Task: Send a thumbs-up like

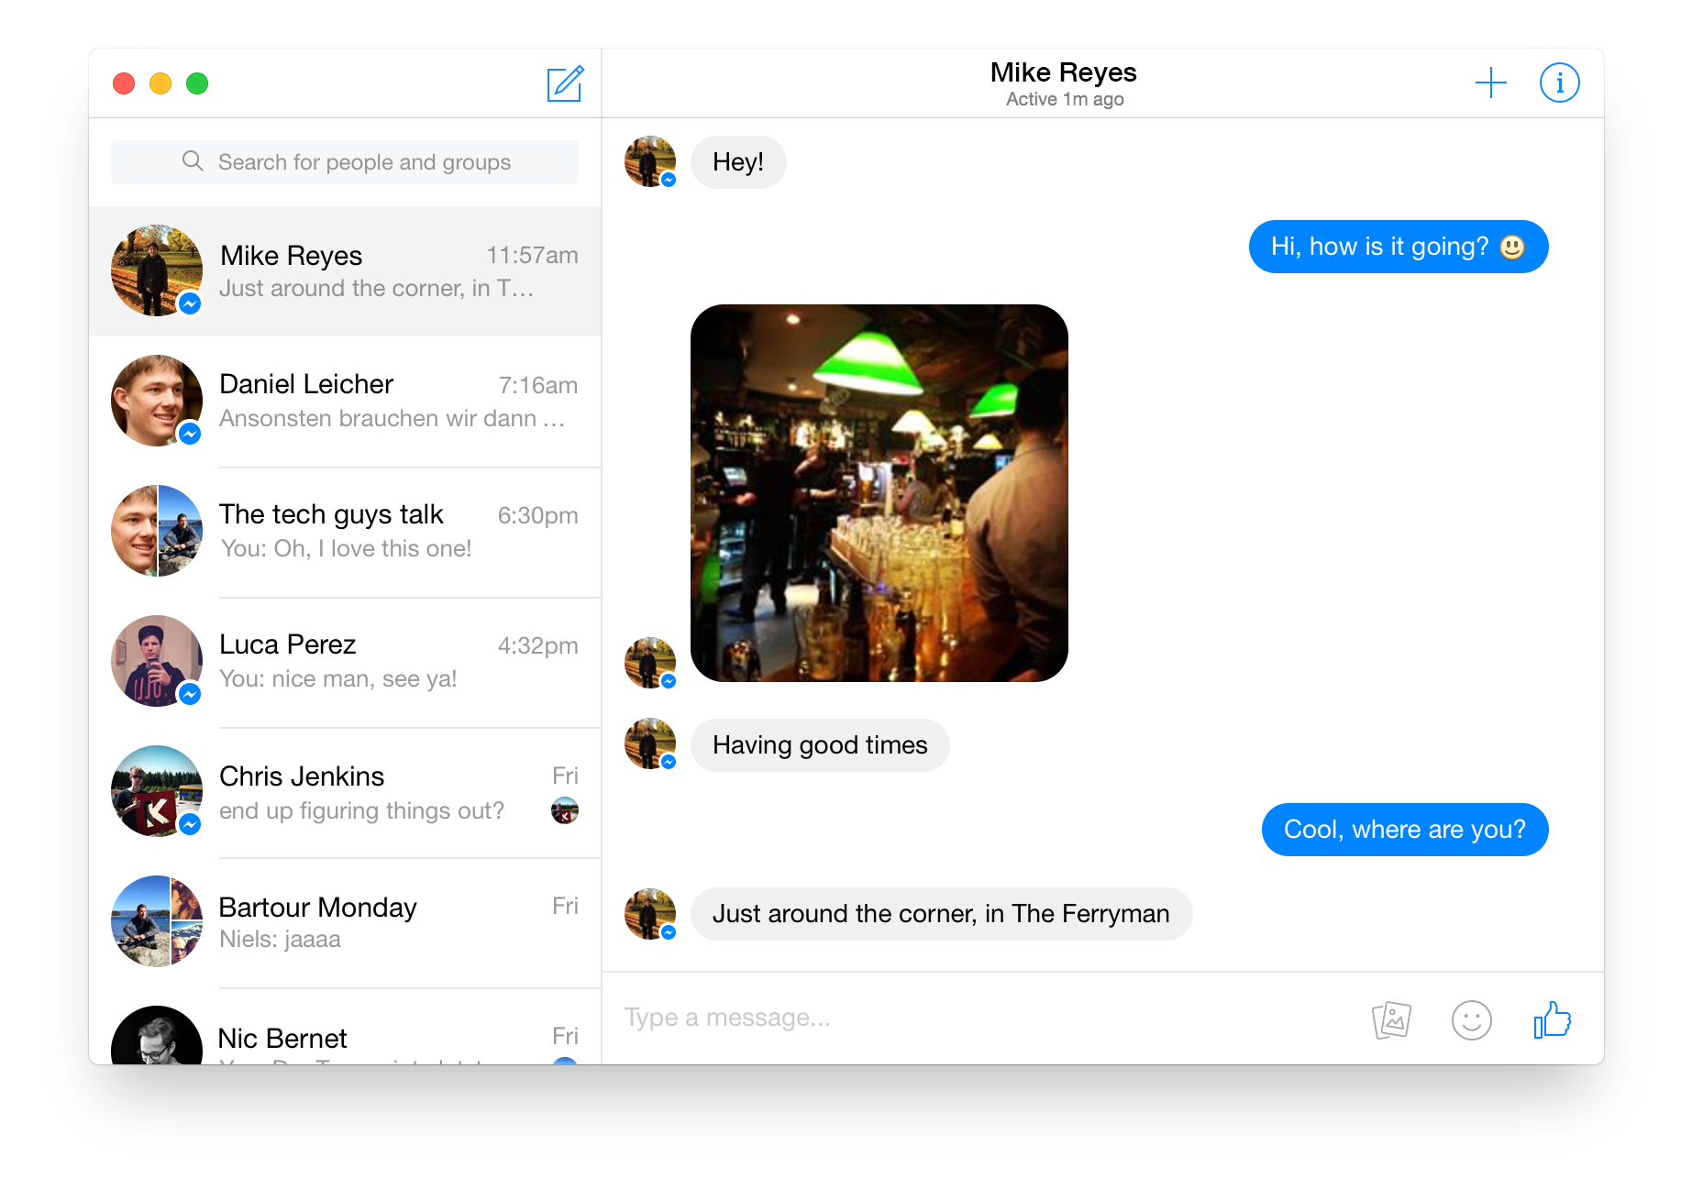Action: click(x=1552, y=1019)
